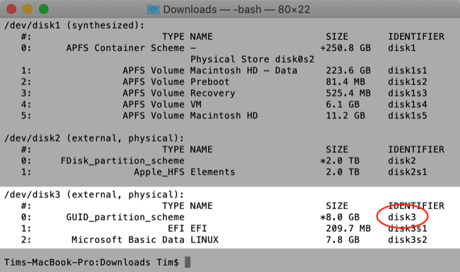Click the 'disk3s2' identifier
The image size is (460, 272).
click(x=408, y=240)
